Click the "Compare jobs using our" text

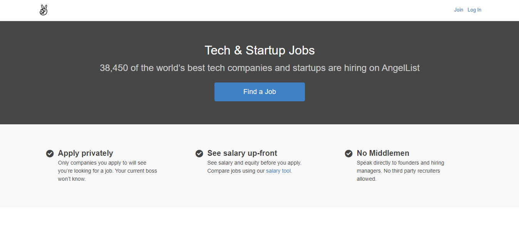(236, 171)
